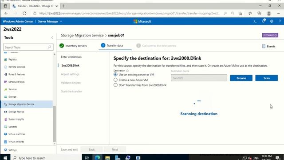Screen dimensions: 284x160
Task: Open Task View on the taskbar
Action: (87, 158)
